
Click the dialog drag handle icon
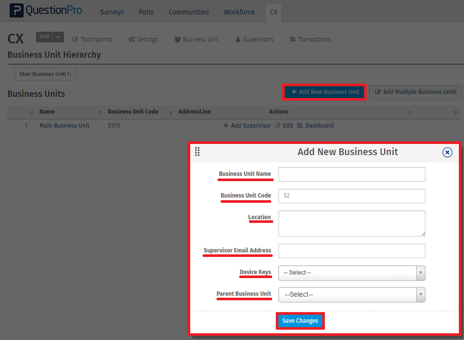click(x=197, y=152)
